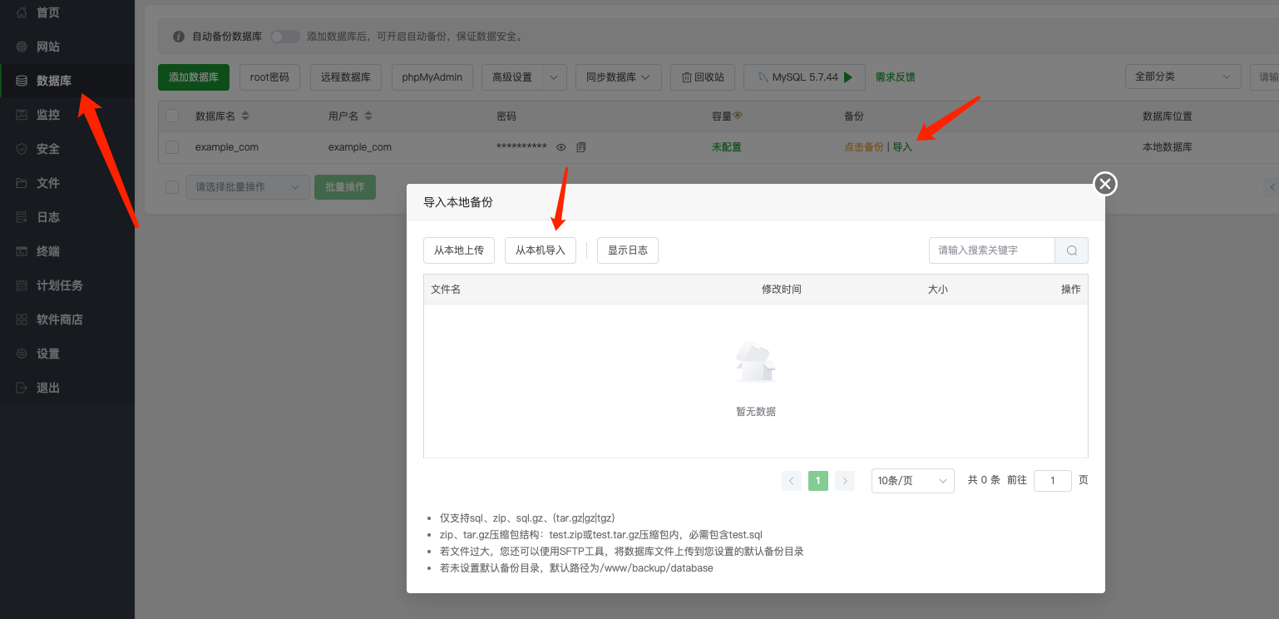The image size is (1279, 619).
Task: Open the 10条/页 page size dropdown
Action: (x=912, y=480)
